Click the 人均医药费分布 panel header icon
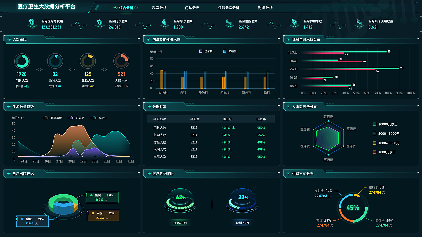The image size is (422, 237). click(x=288, y=107)
